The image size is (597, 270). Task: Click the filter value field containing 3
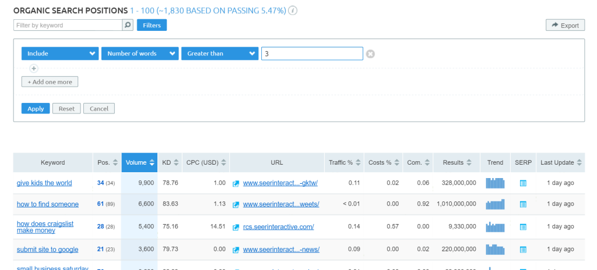(x=312, y=54)
